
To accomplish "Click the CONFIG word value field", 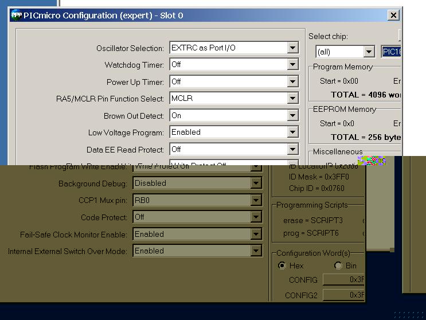I will [x=343, y=279].
